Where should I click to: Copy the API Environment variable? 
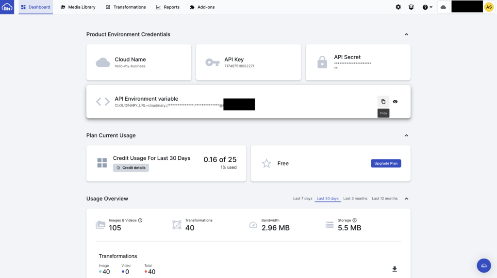click(383, 102)
